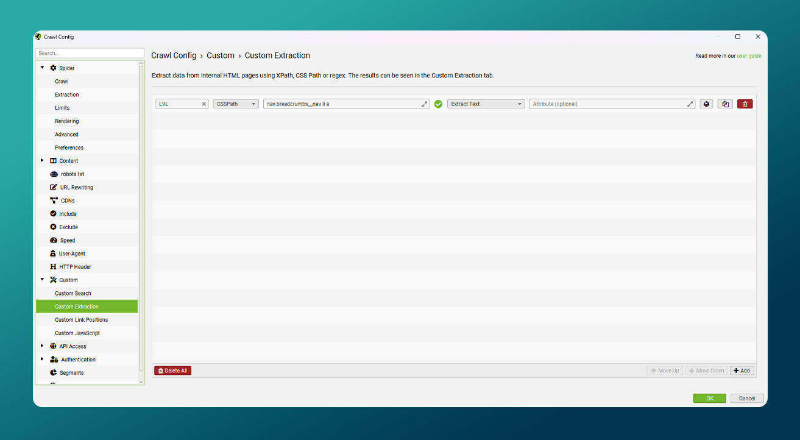800x440 pixels.
Task: Click the duplicate extractor icon
Action: tap(725, 104)
